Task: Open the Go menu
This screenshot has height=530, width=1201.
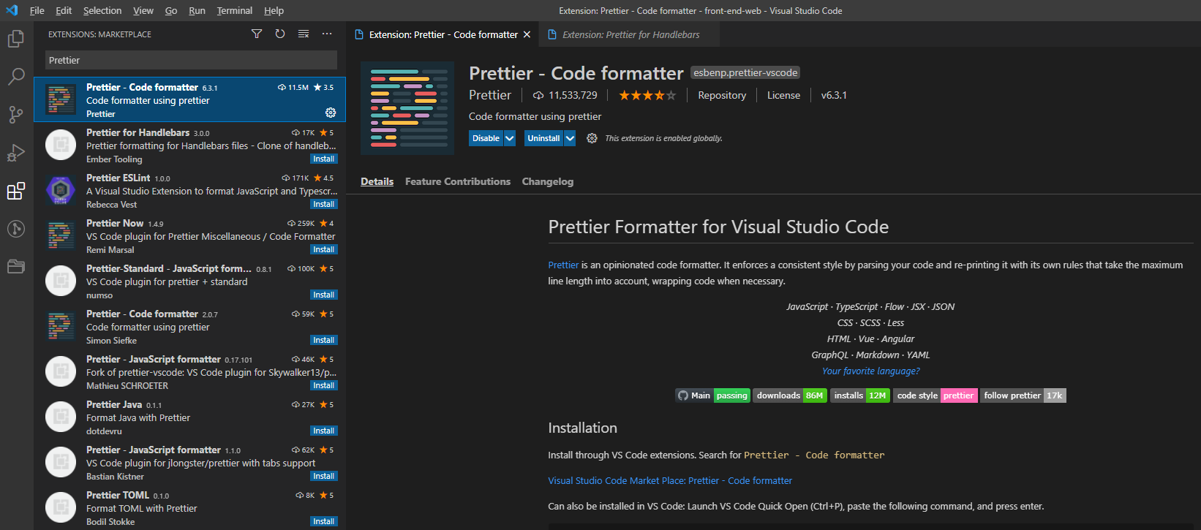Action: pos(171,10)
